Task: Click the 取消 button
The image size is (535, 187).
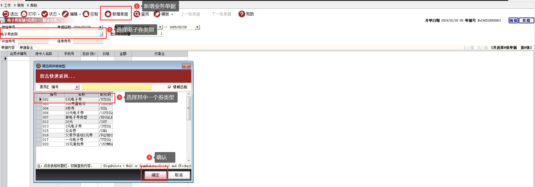Action: click(179, 175)
